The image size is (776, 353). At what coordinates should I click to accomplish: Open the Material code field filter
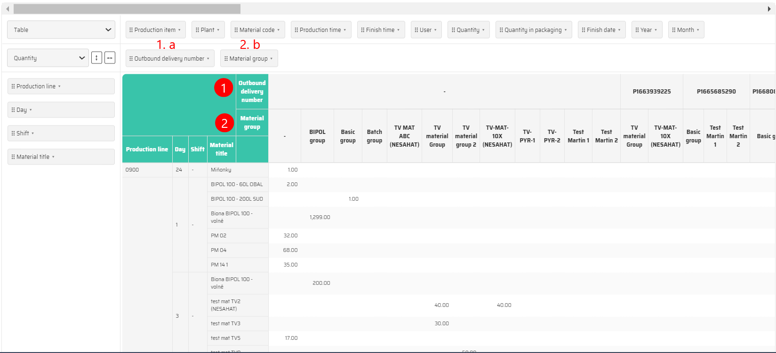(x=278, y=30)
